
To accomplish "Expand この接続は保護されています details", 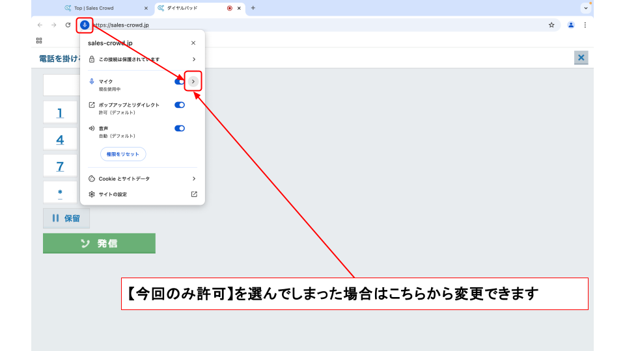I will pos(193,59).
